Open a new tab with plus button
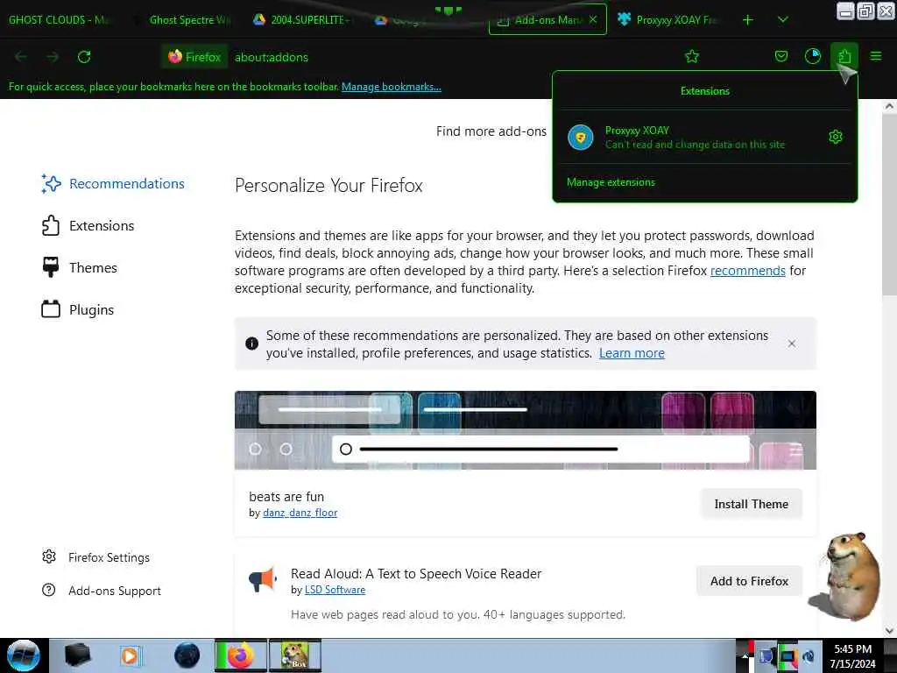 pos(748,20)
